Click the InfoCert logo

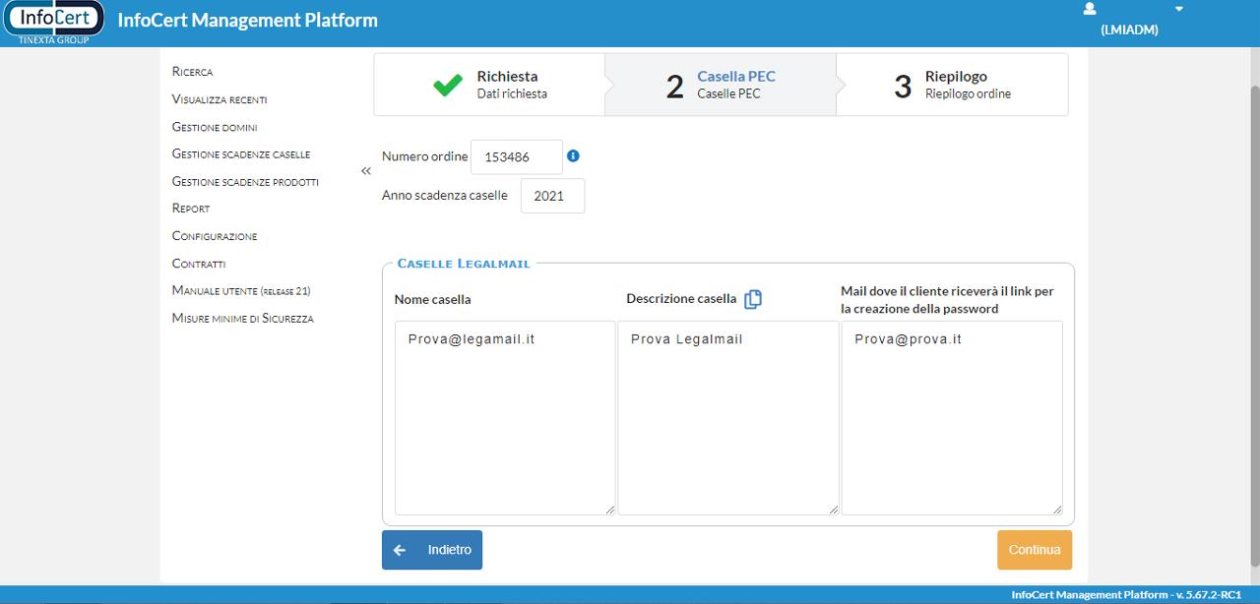(x=53, y=22)
